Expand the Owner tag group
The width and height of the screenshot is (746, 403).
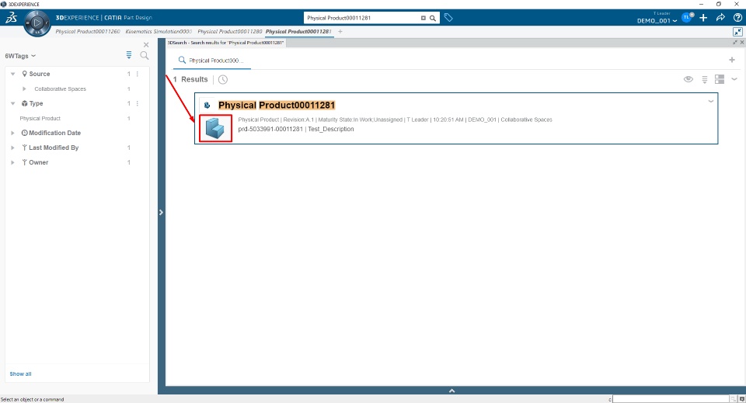tap(13, 162)
